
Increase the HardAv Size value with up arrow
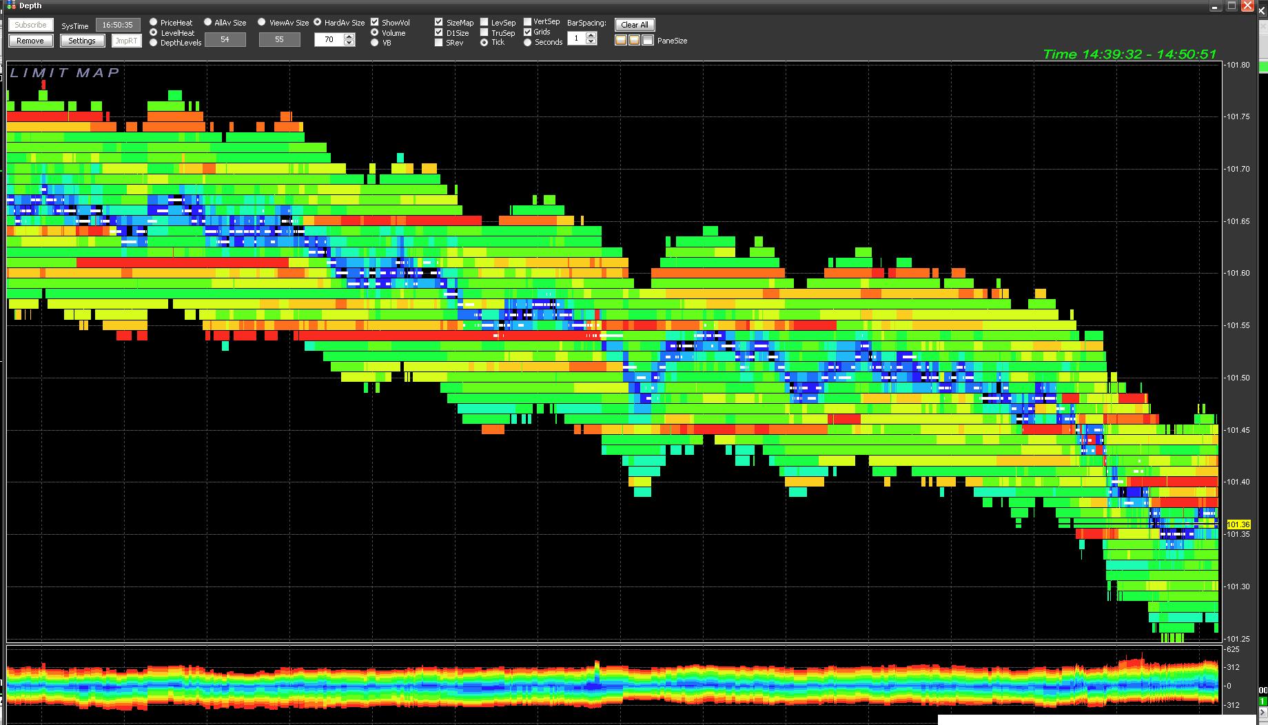pos(349,37)
